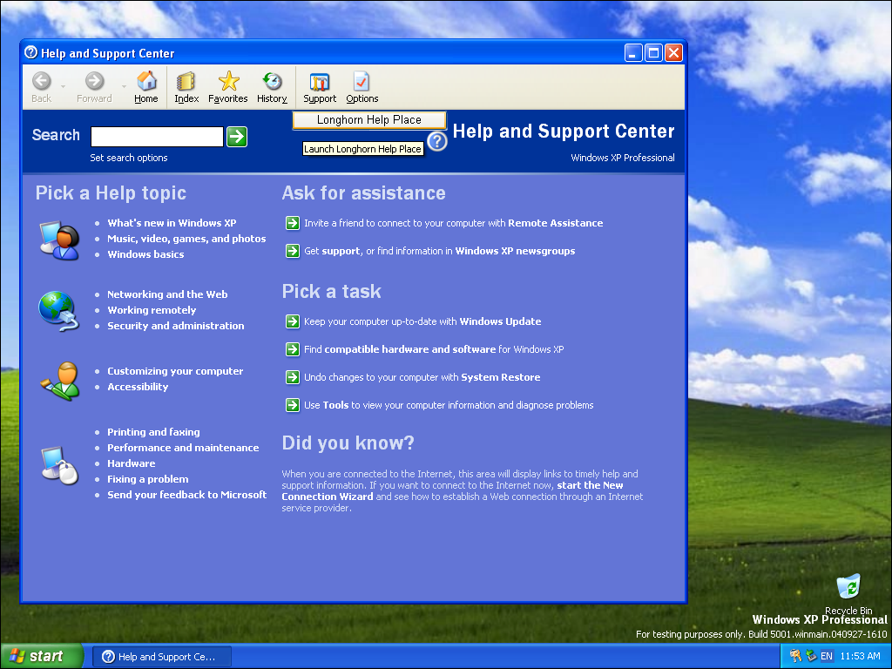Click the Windows Update green arrow icon

click(293, 321)
